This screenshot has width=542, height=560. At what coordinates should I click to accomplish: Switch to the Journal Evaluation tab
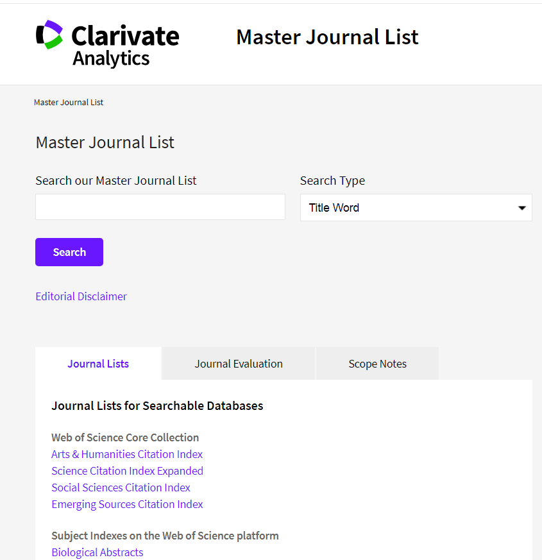(x=239, y=364)
